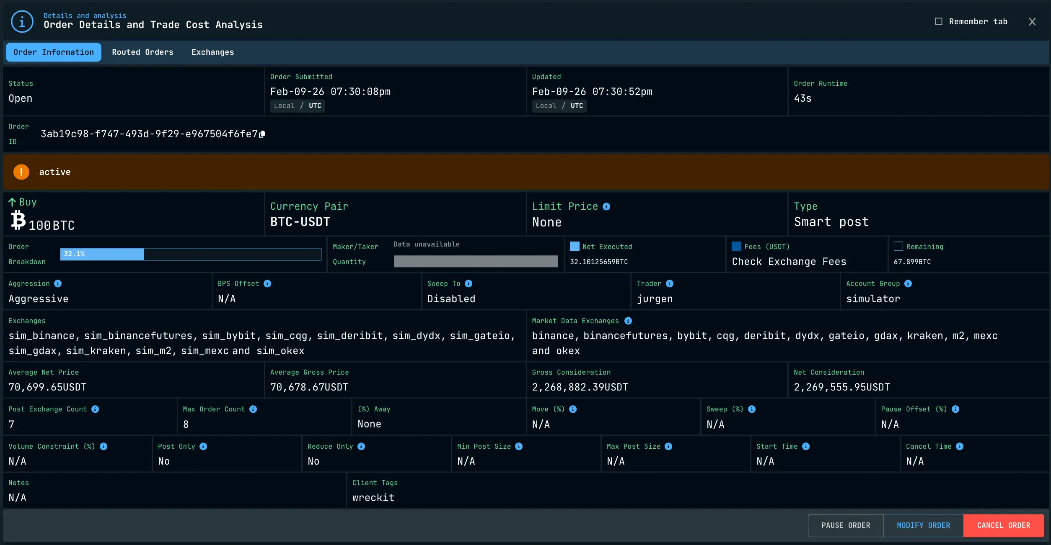Click the Sweep To value Disabled

click(x=451, y=299)
